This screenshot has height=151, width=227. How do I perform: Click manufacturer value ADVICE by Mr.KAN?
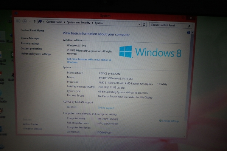[109, 74]
